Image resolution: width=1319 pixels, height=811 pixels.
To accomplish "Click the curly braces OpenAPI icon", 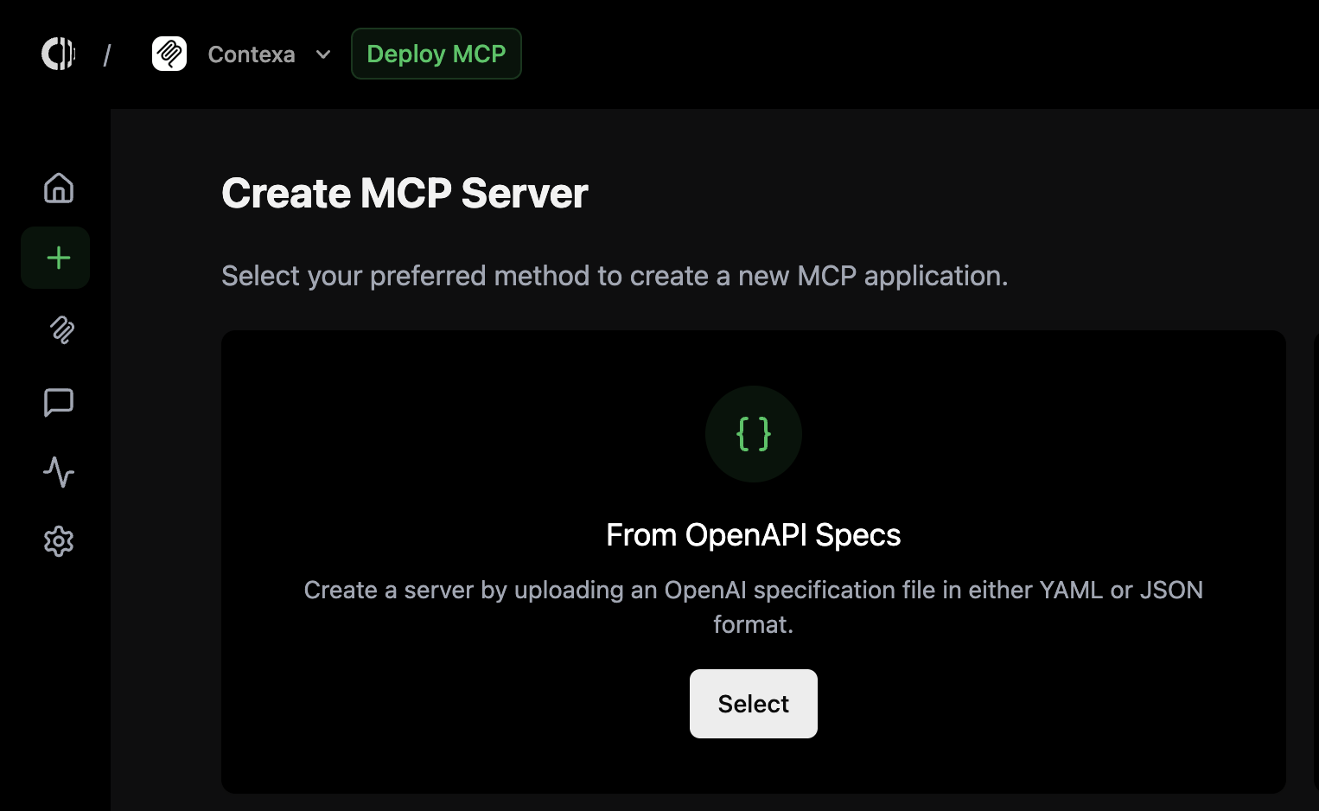I will [754, 434].
